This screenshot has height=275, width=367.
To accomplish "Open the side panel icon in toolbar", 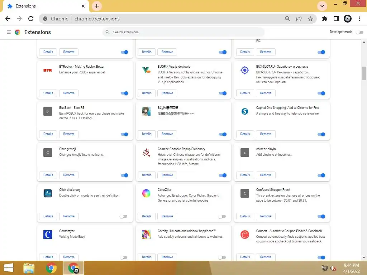I will (336, 19).
